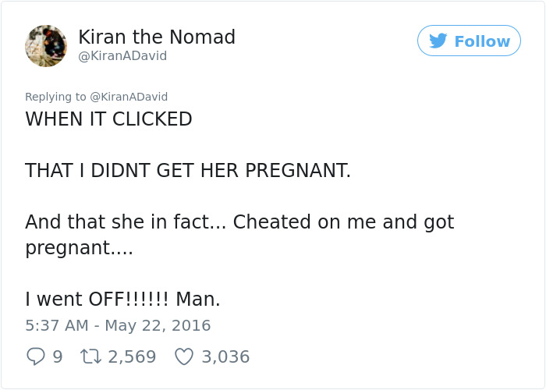Open the "Kiran the Nomad" display name link
Screen dimensions: 546x390
(x=157, y=37)
